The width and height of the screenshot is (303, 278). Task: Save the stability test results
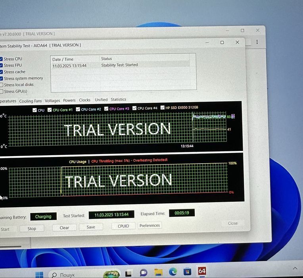pyautogui.click(x=91, y=227)
